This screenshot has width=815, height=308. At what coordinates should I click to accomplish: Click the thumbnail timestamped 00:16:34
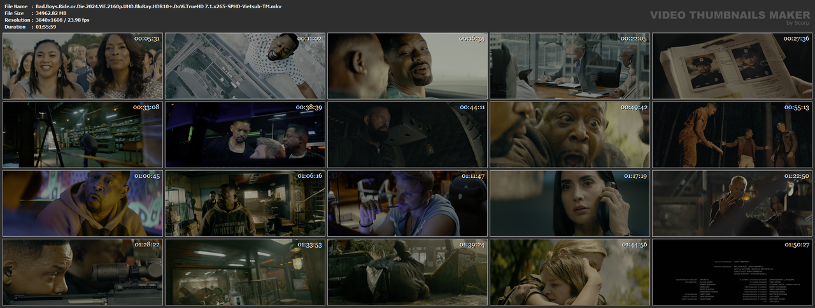point(407,66)
